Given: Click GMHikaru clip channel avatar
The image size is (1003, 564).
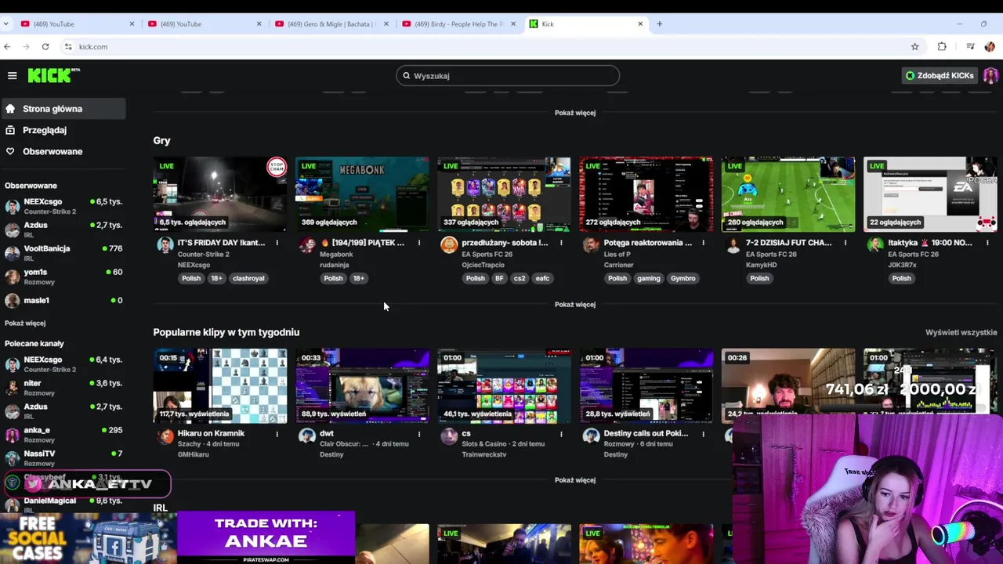Looking at the screenshot, I should click(165, 436).
